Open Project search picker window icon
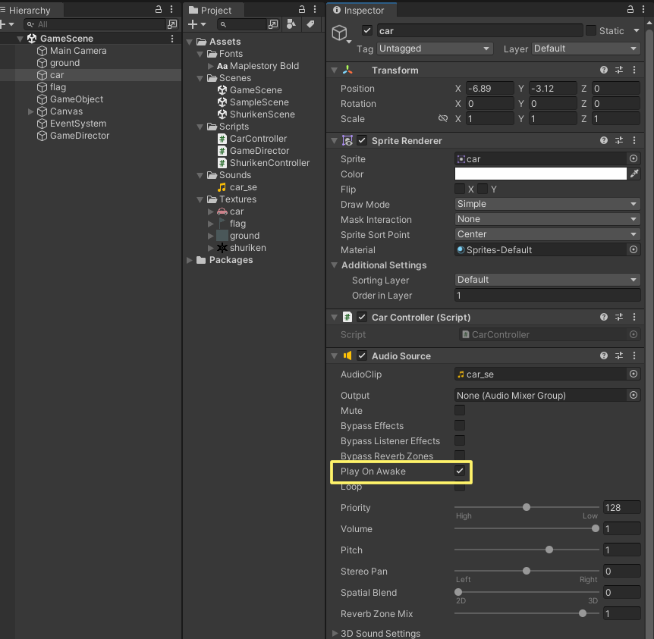 coord(273,24)
